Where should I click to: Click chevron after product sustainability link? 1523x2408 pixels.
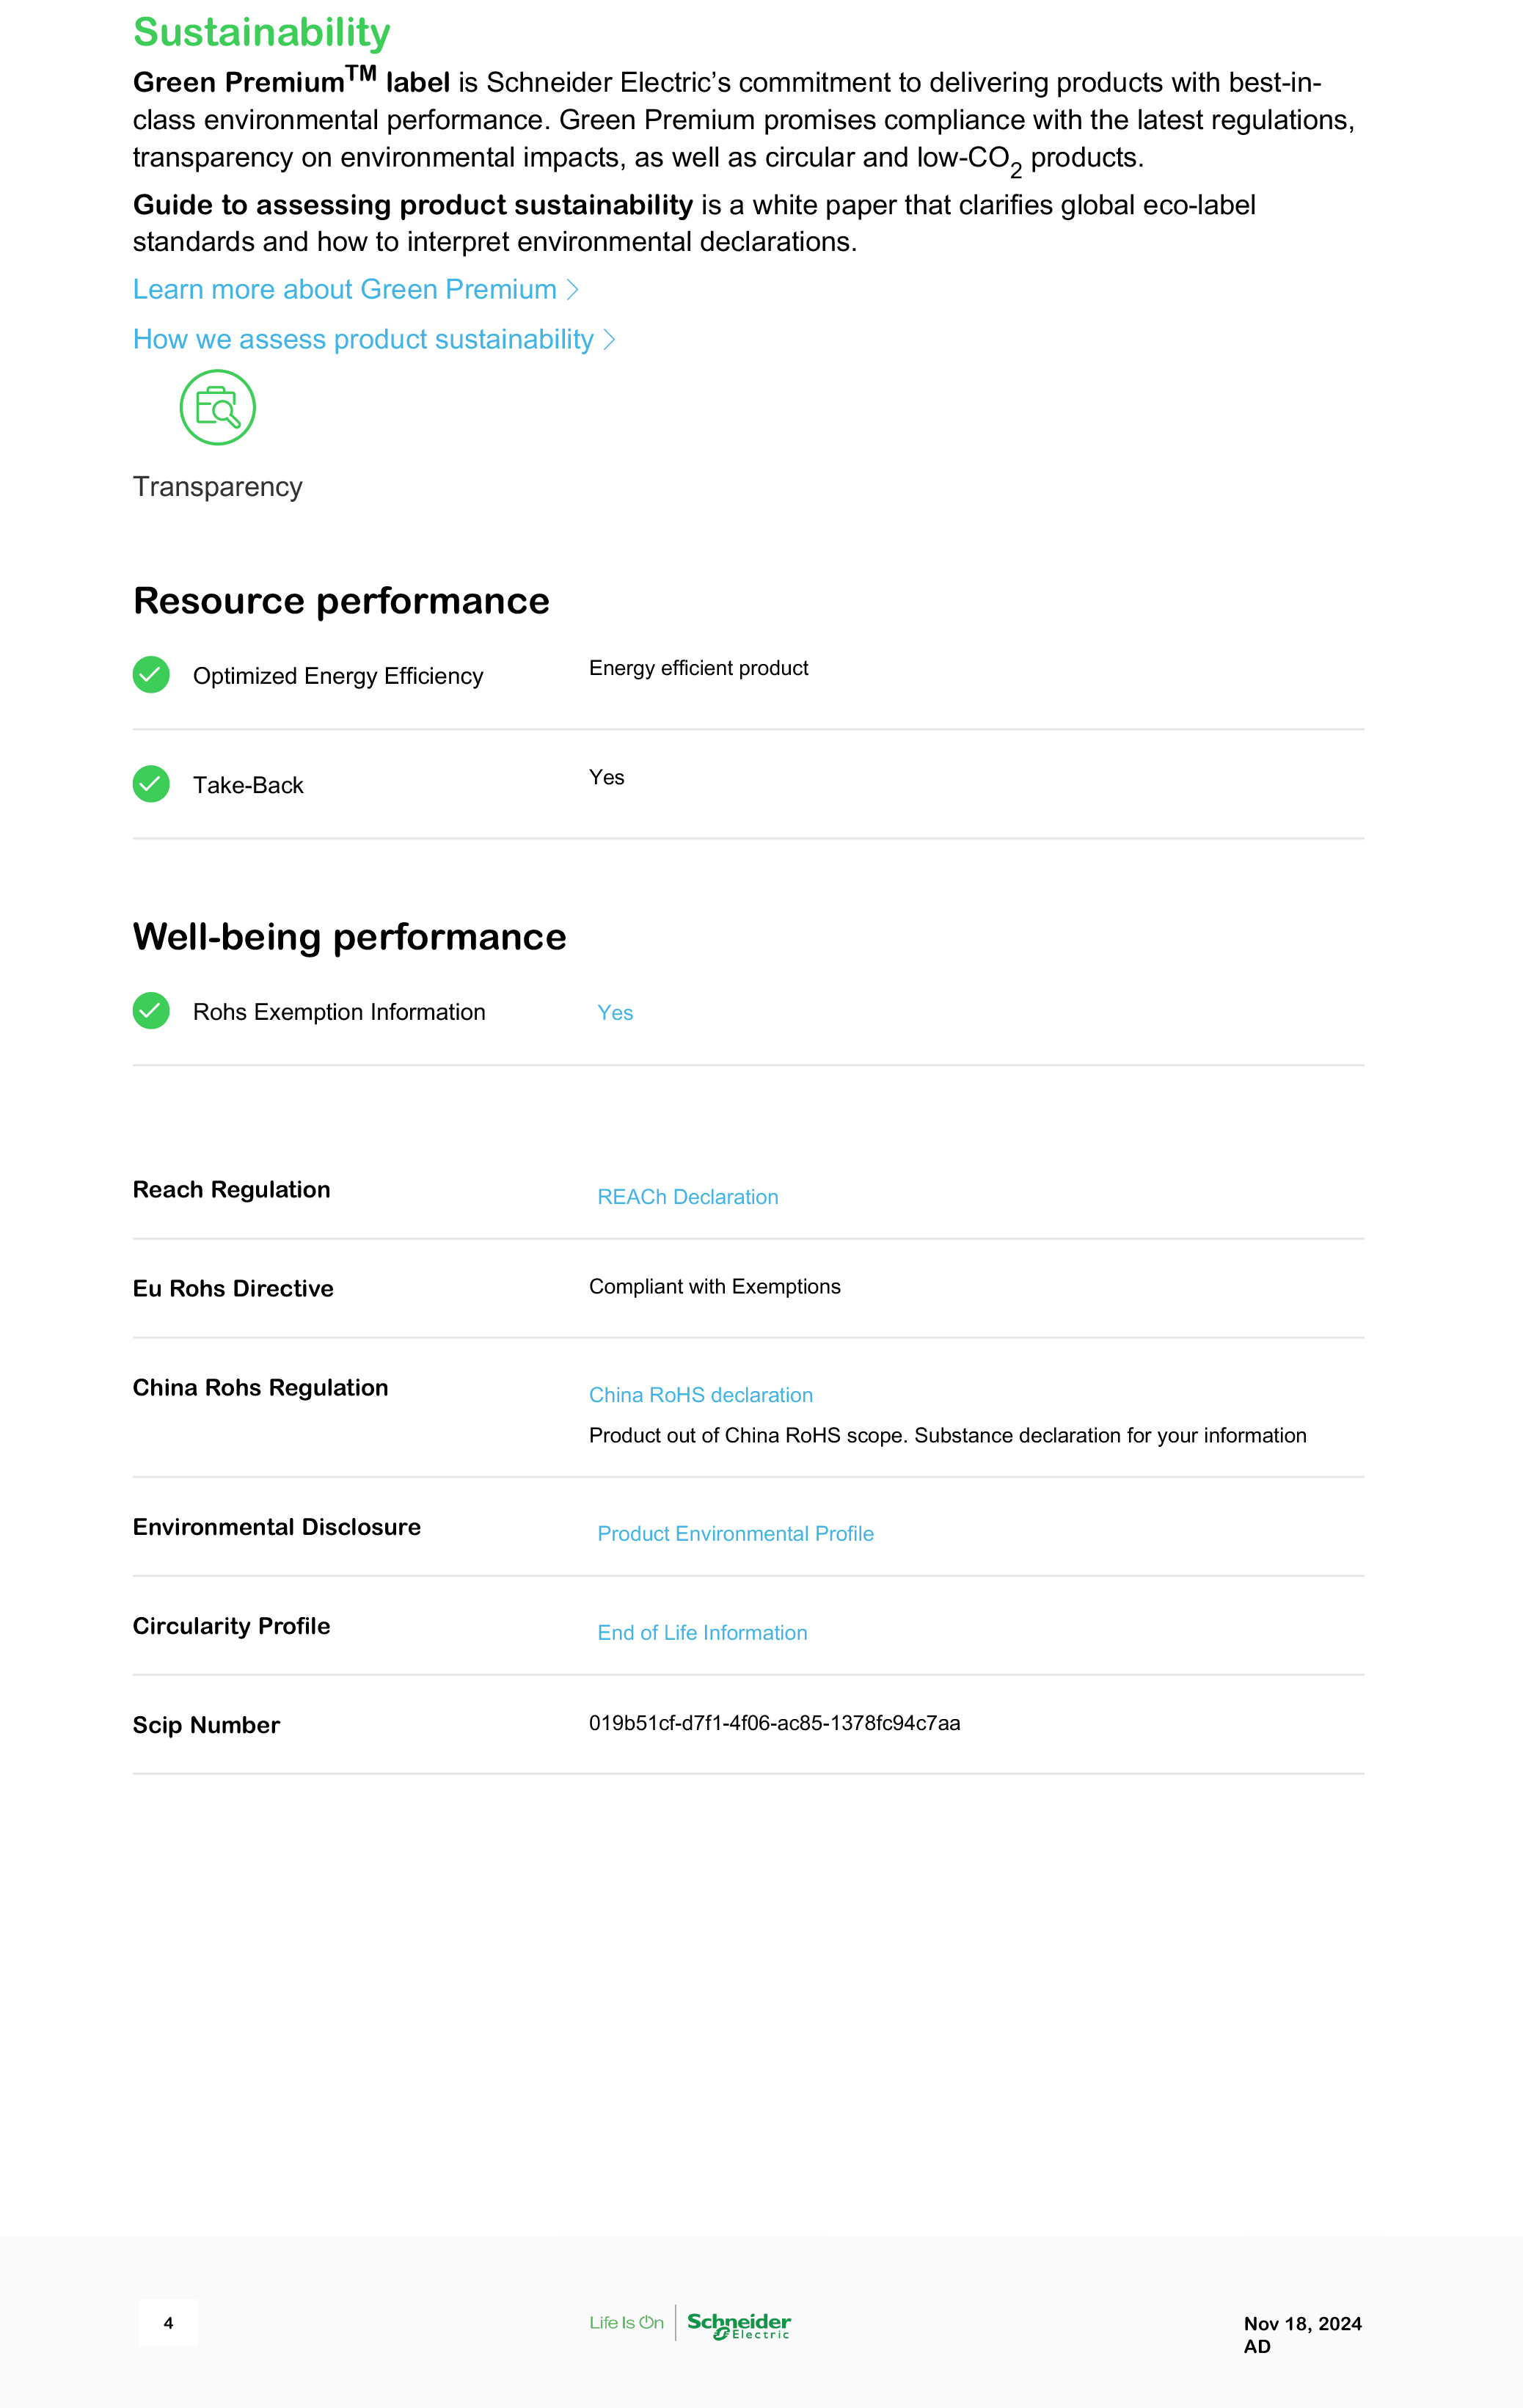point(610,340)
